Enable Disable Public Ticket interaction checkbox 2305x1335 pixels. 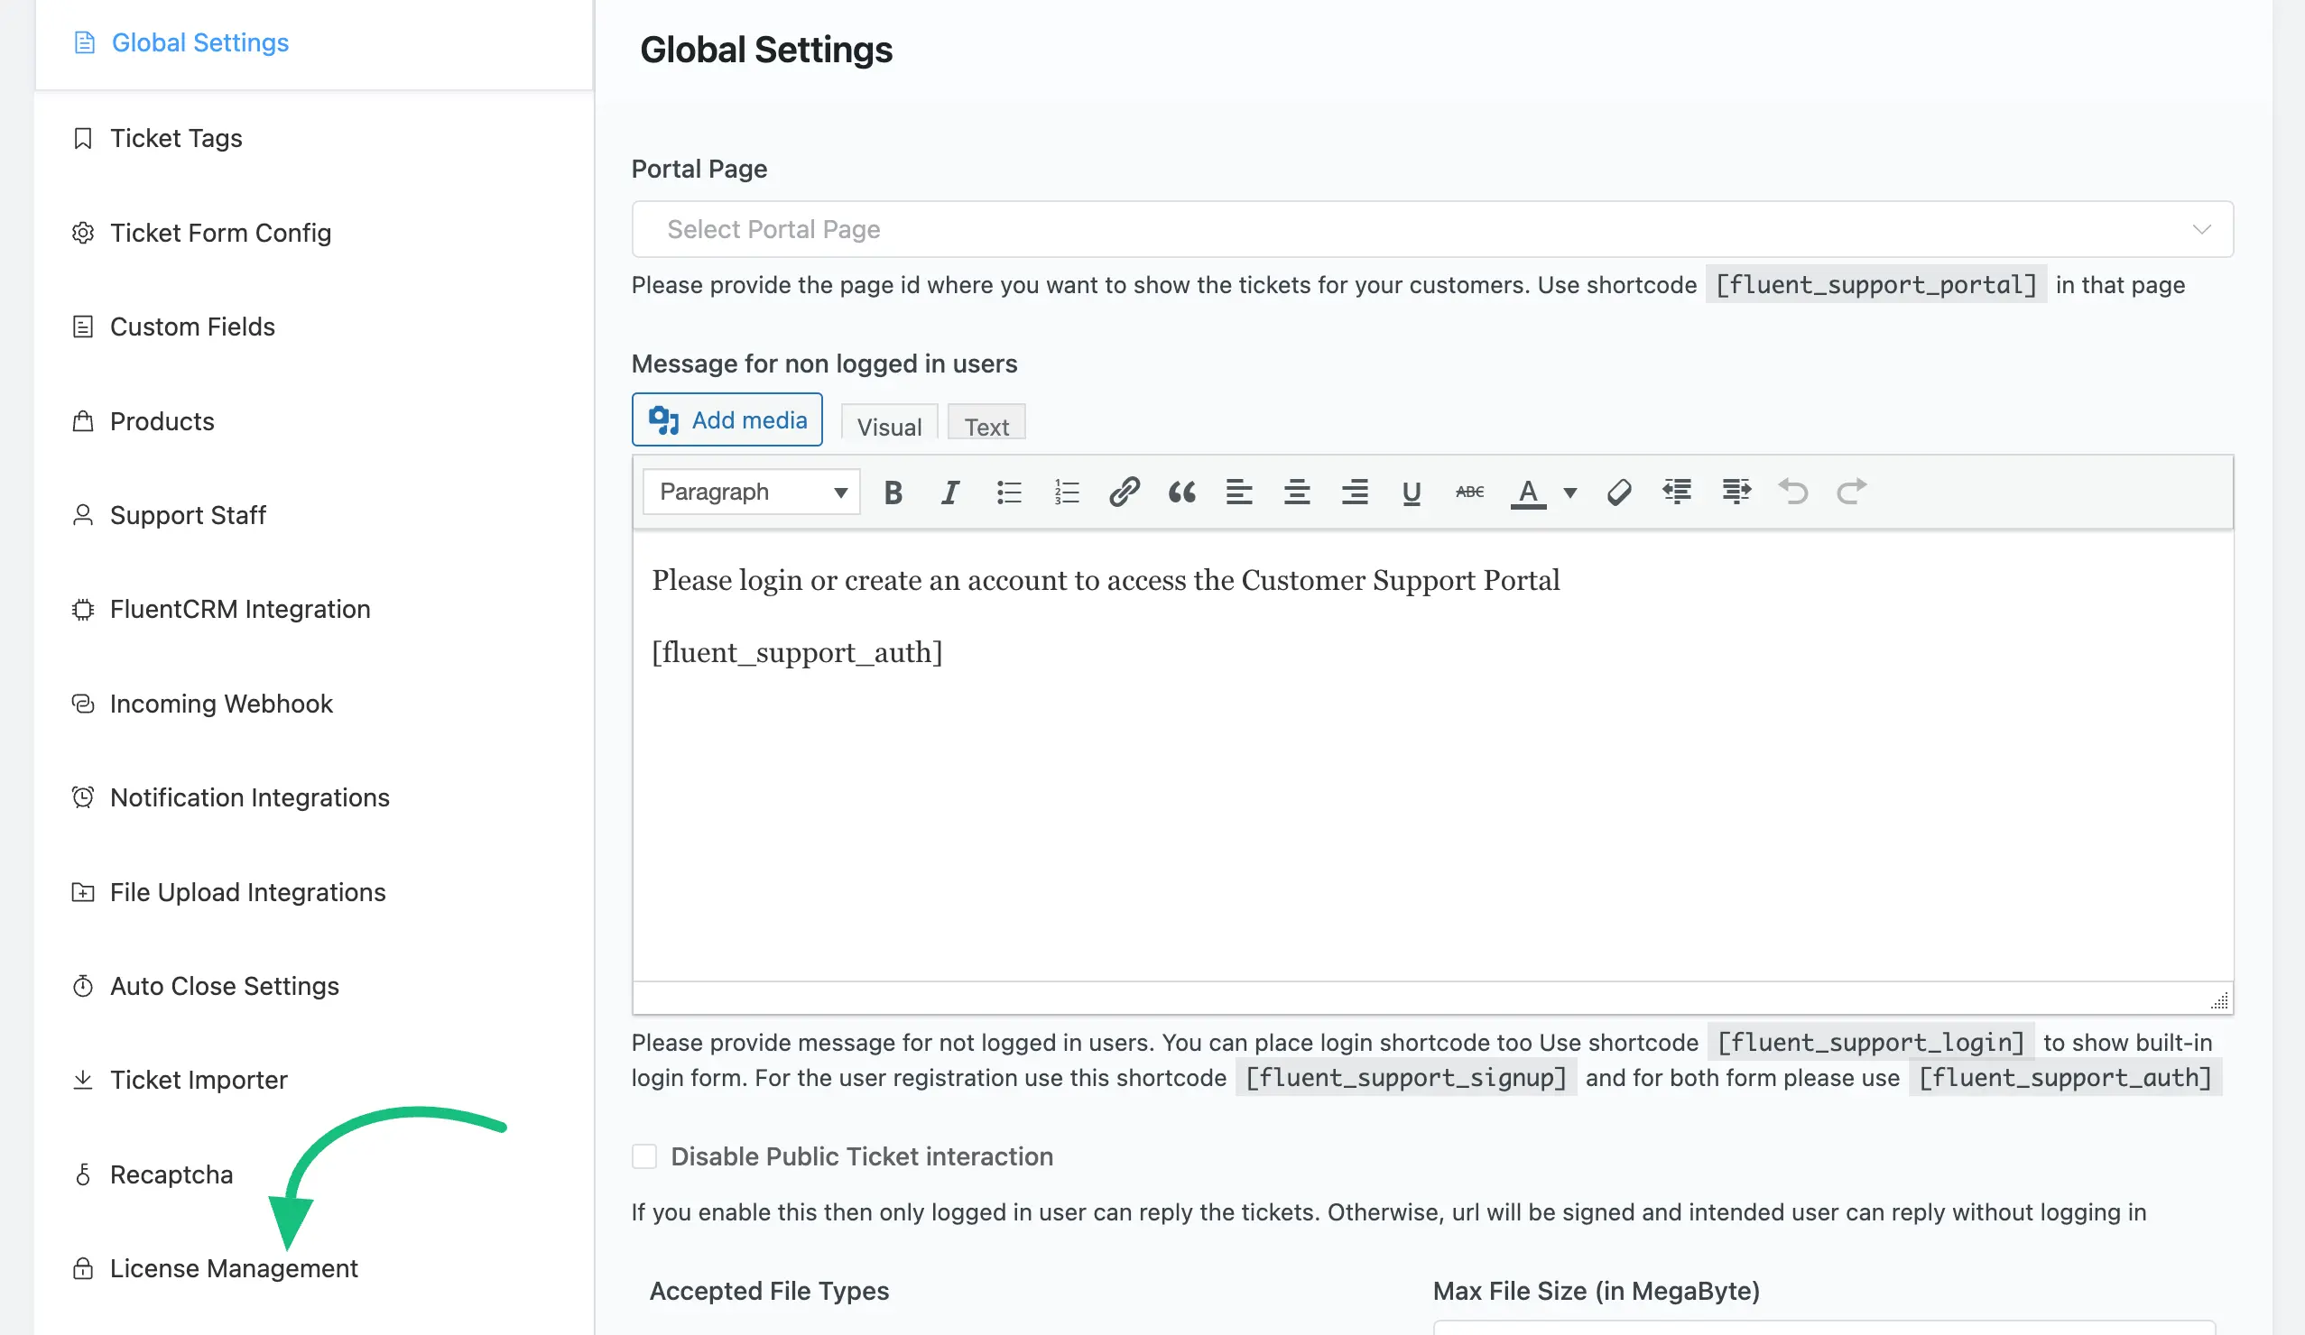tap(647, 1155)
